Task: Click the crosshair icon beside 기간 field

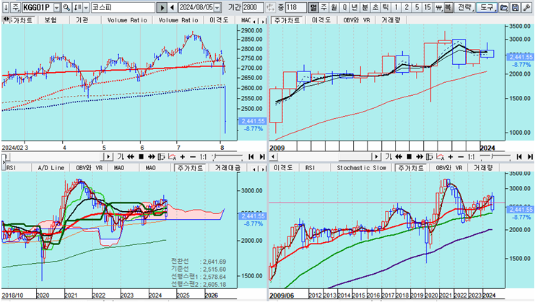Action: coord(270,7)
